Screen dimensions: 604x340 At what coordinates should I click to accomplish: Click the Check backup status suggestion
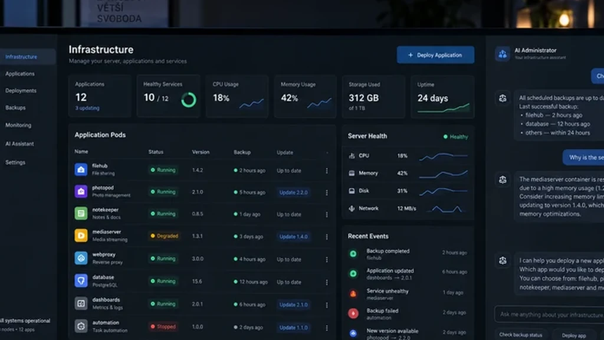tap(521, 335)
